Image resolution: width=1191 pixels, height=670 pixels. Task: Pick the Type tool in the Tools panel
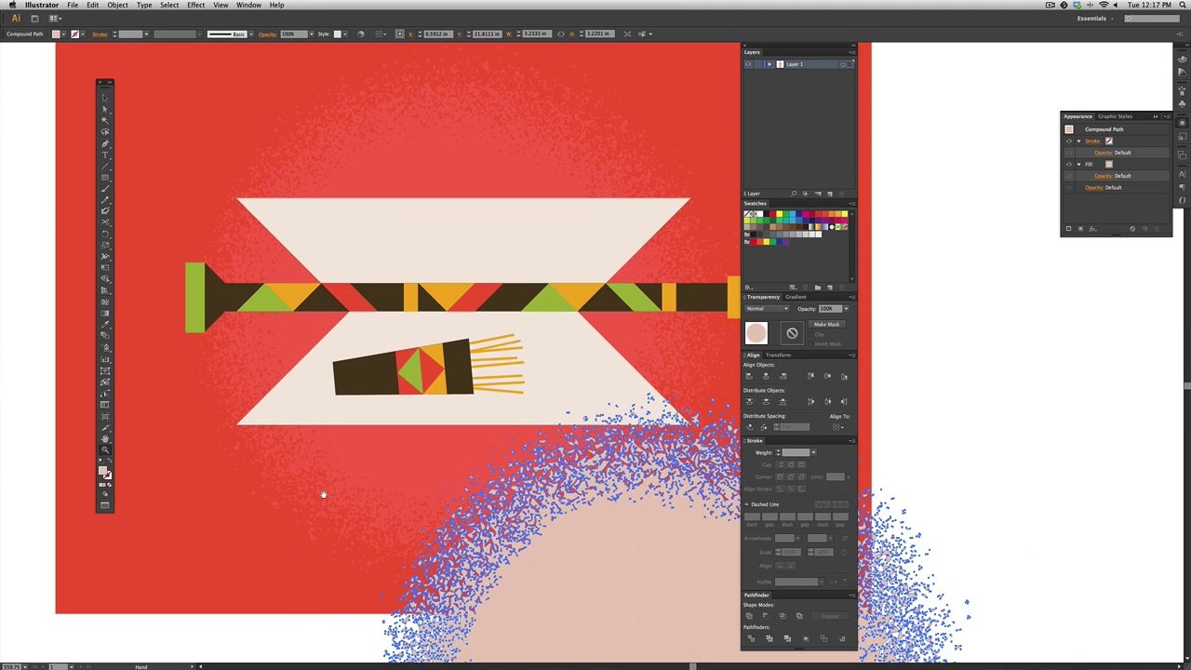click(104, 154)
